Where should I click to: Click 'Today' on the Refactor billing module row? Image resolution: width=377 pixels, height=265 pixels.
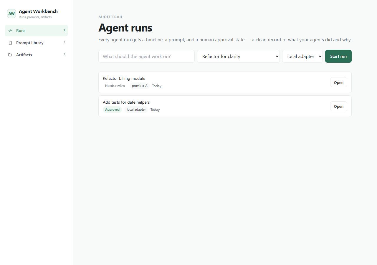point(157,86)
